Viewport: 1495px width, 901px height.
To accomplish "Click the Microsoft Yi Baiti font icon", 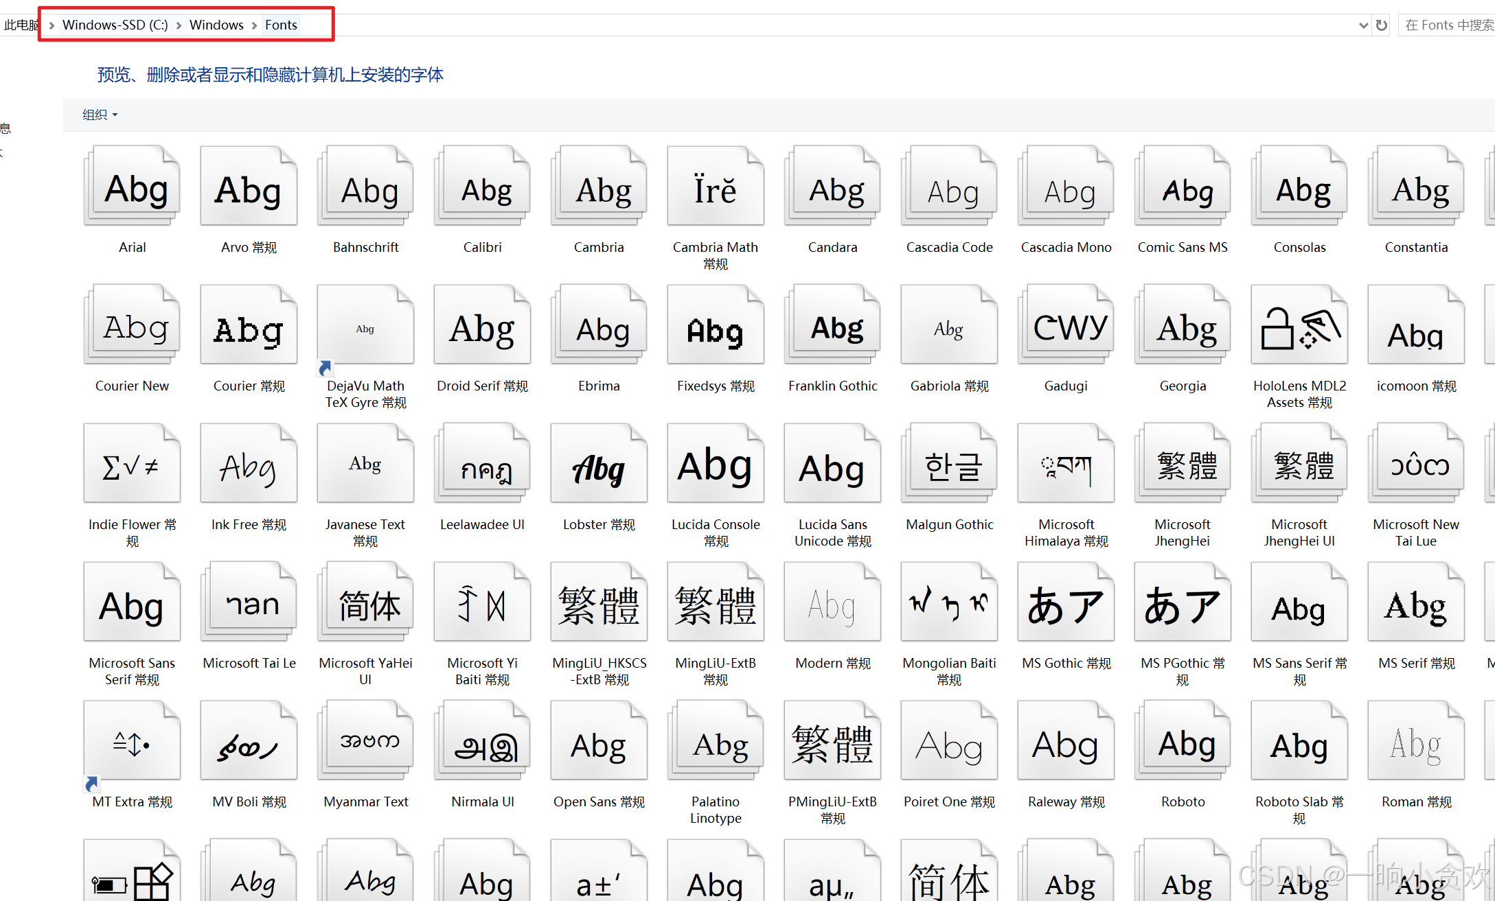I will [482, 601].
